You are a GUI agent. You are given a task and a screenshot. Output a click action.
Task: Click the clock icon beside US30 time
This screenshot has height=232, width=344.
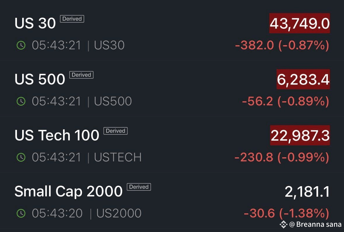pos(21,45)
